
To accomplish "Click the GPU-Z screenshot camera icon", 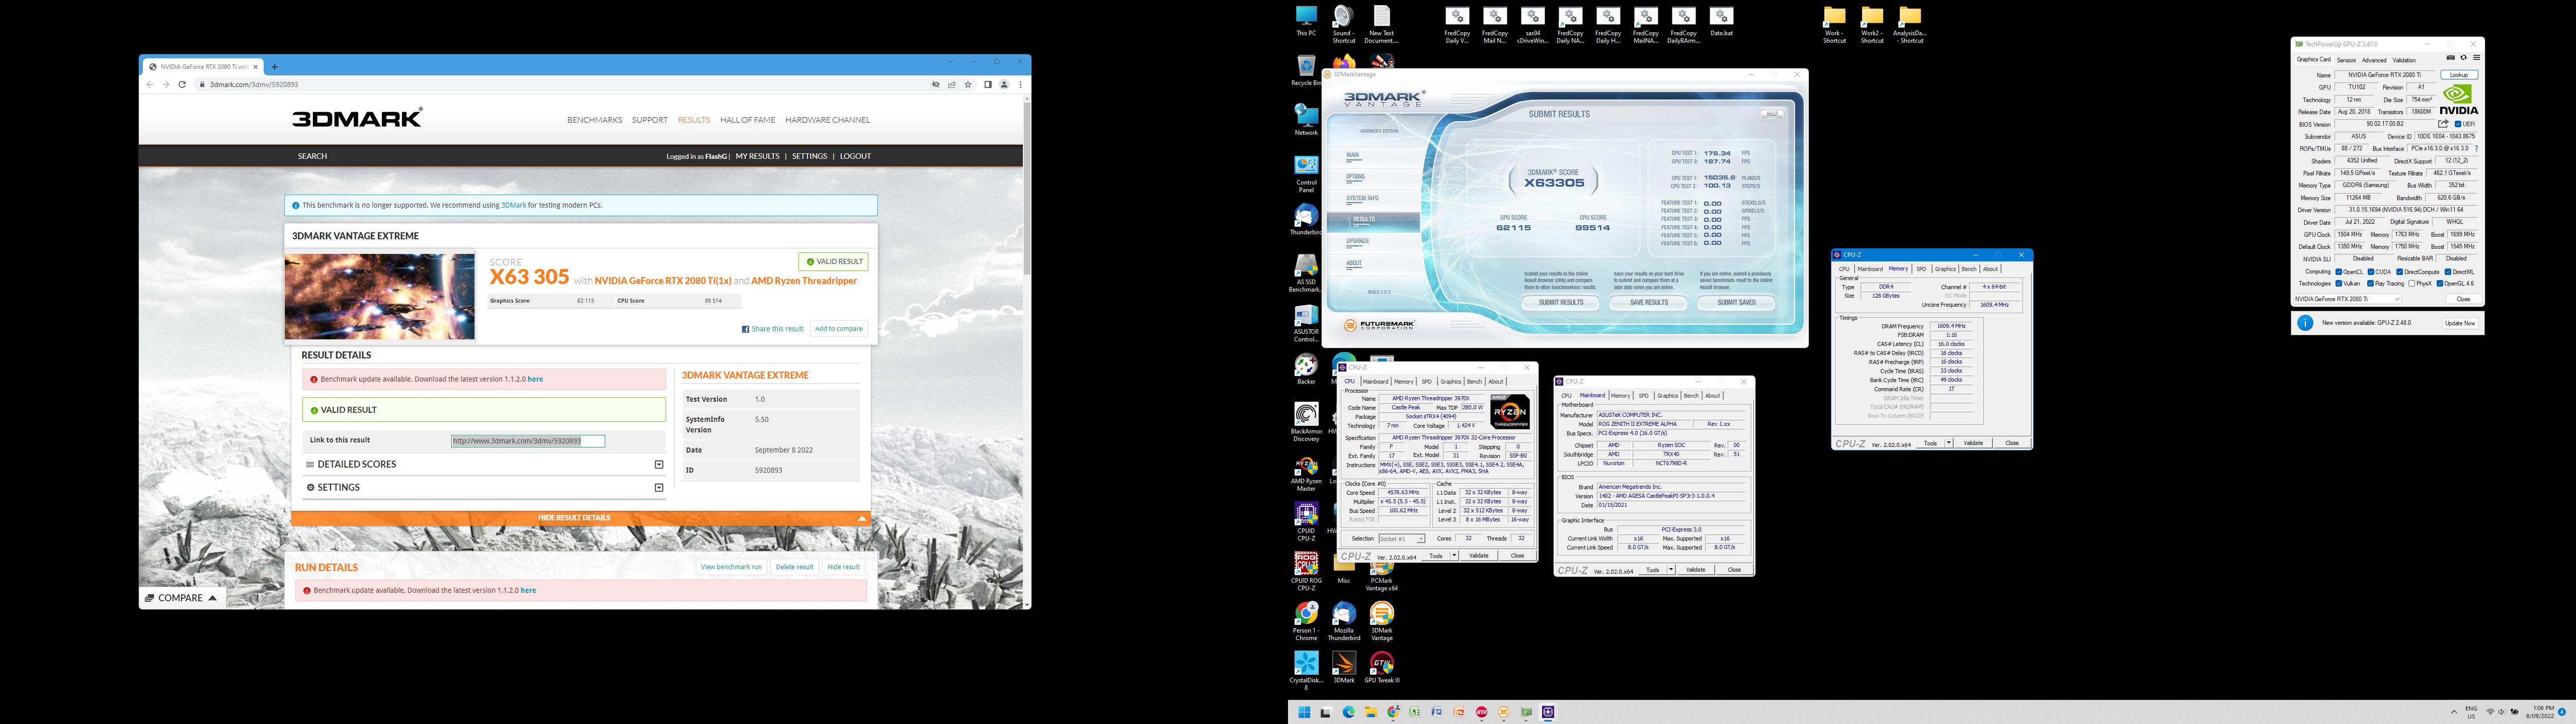I will pyautogui.click(x=2451, y=58).
